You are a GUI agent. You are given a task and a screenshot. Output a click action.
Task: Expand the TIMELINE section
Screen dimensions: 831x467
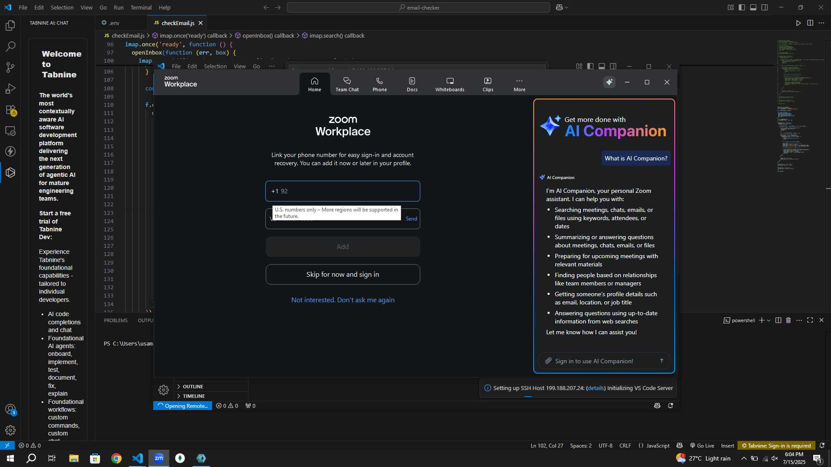[211, 396]
